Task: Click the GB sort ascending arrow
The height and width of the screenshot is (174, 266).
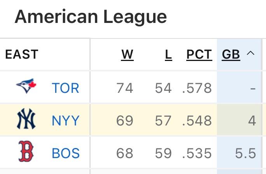Action: [x=251, y=53]
